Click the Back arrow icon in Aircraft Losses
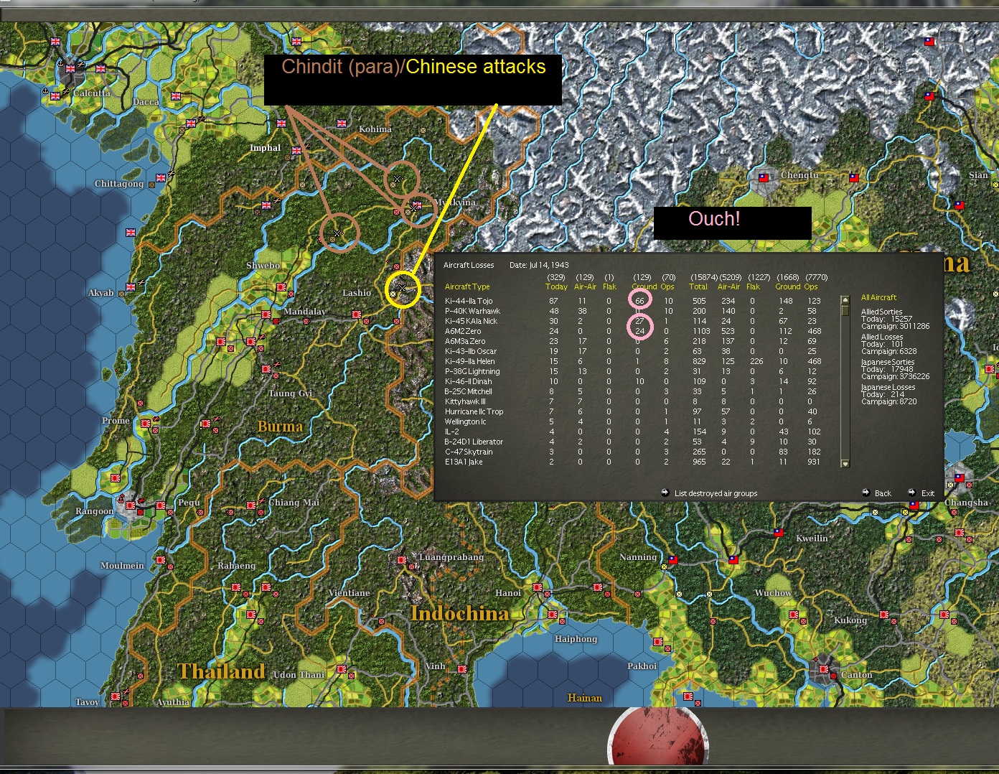The width and height of the screenshot is (999, 774). point(866,493)
